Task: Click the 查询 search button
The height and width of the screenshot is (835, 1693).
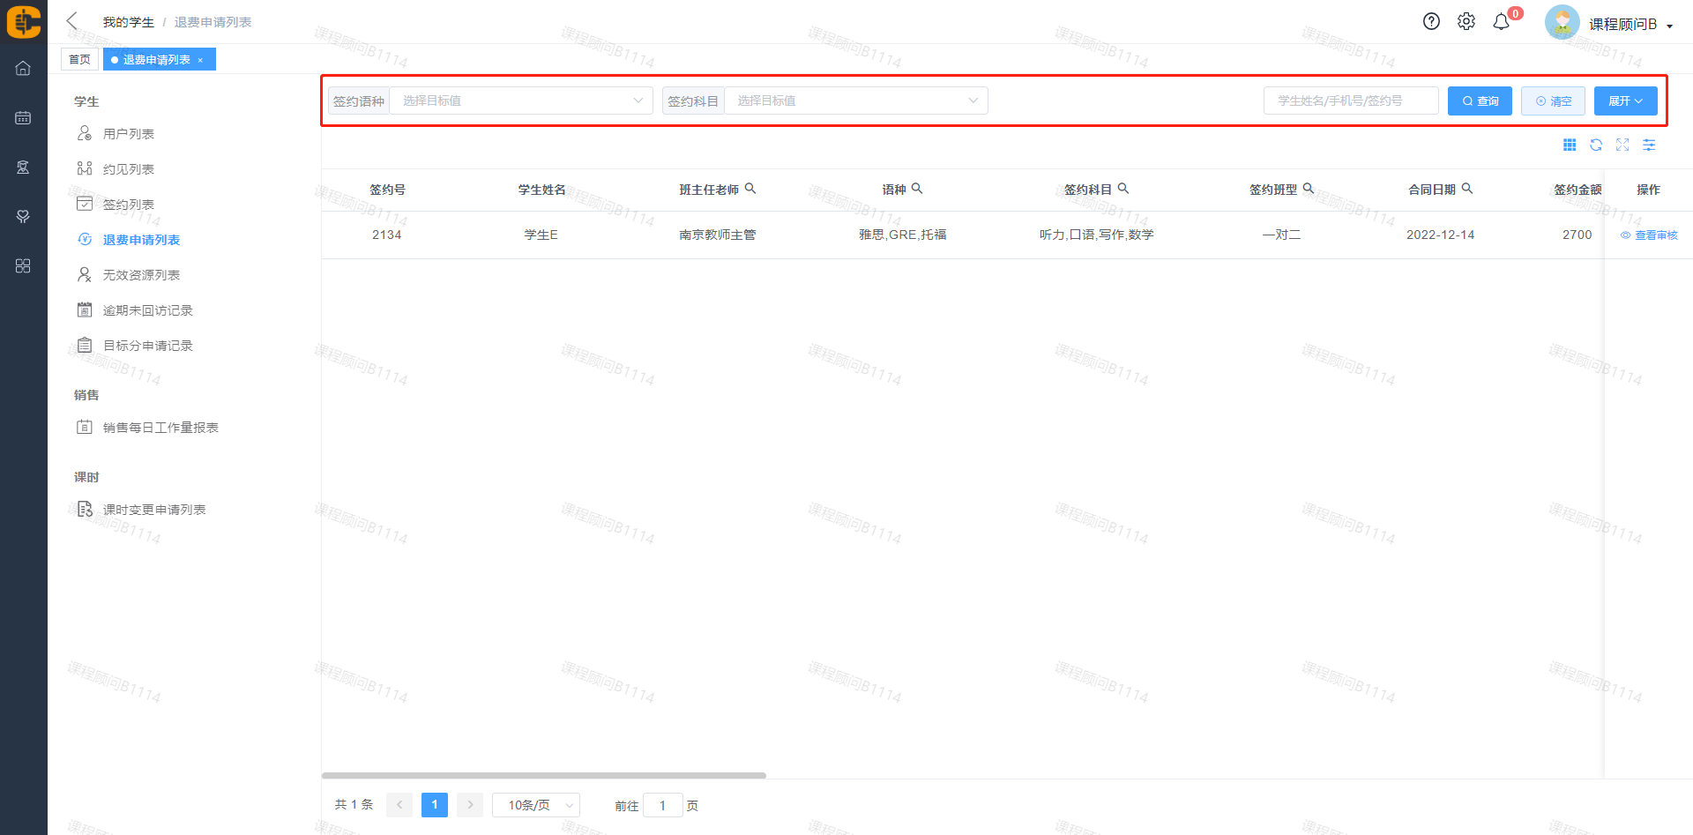Action: [x=1480, y=101]
